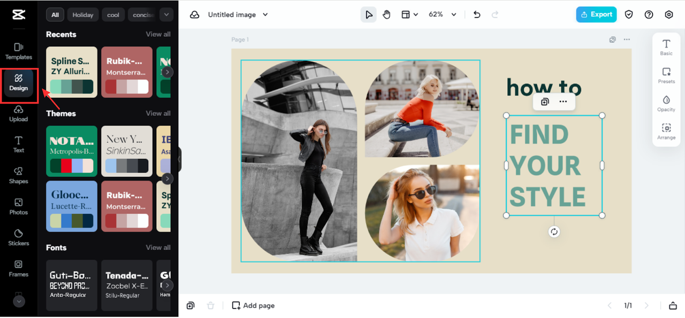Screen dimensions: 685x318
Task: Open the help question mark icon
Action: tap(649, 14)
